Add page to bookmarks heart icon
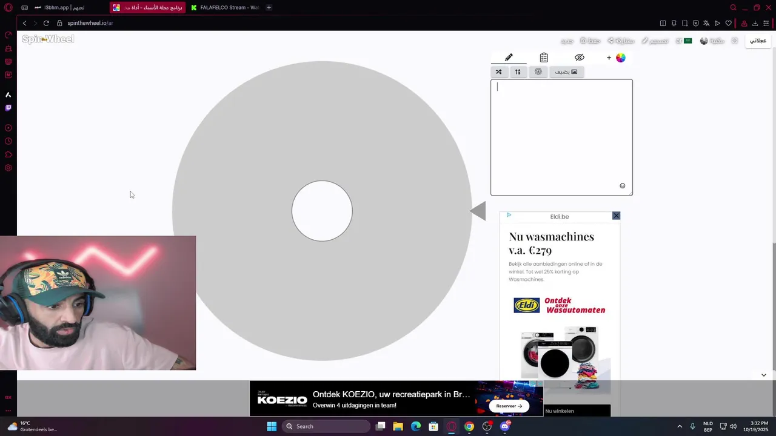 728,23
